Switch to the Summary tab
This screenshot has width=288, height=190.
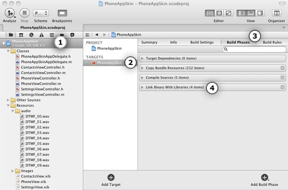149,42
